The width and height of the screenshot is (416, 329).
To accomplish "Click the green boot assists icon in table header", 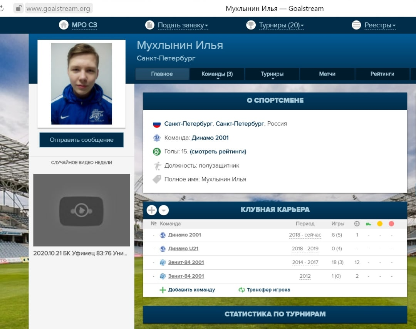I will (x=368, y=223).
